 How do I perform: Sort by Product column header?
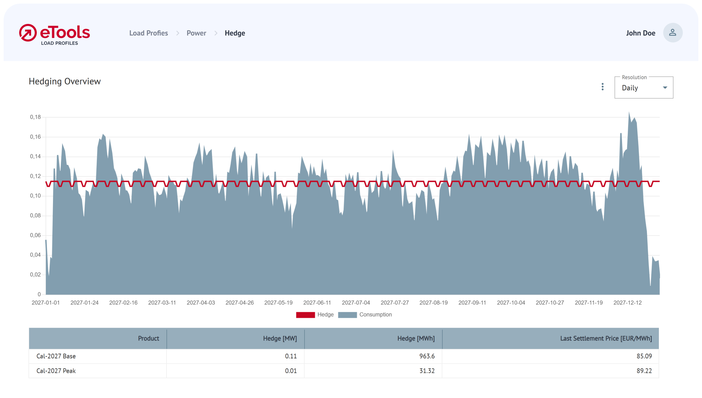click(x=148, y=338)
